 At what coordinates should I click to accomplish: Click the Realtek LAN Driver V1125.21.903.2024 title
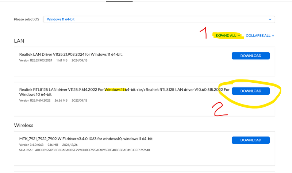(x=71, y=54)
